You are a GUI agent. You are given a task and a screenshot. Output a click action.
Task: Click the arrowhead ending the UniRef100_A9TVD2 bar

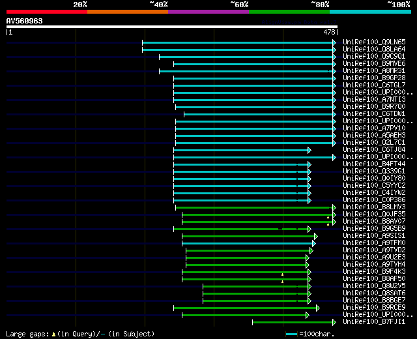(x=311, y=251)
